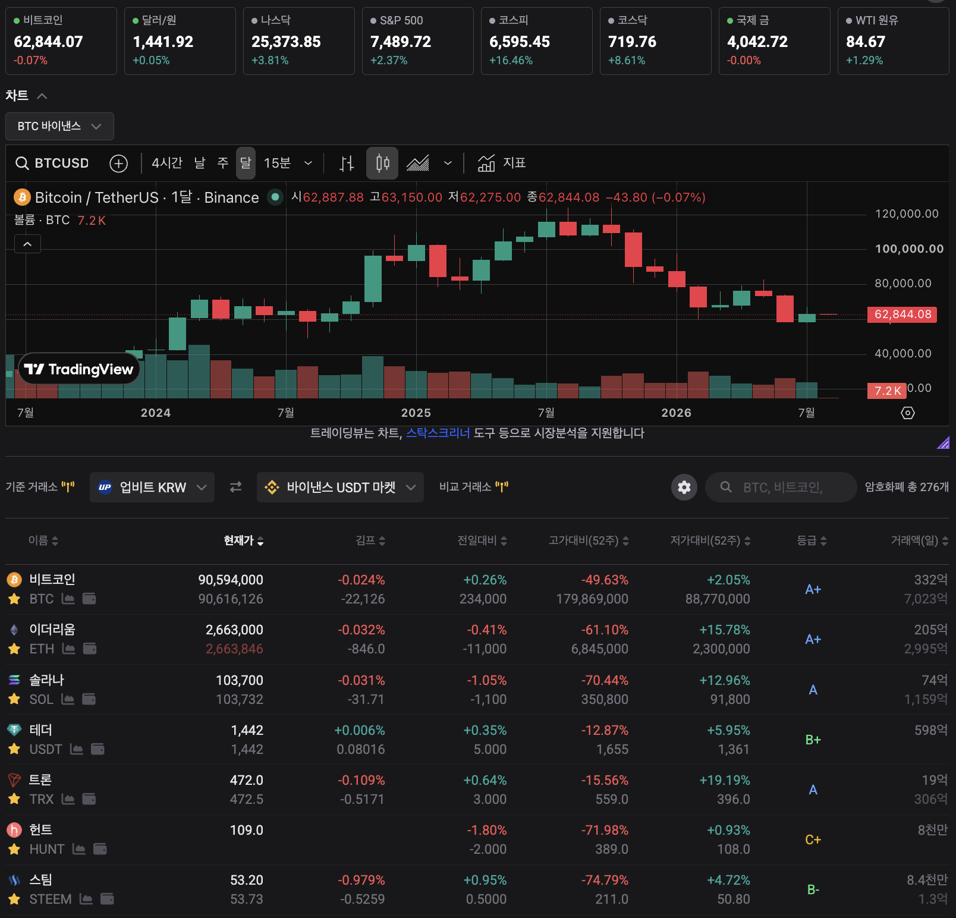This screenshot has width=956, height=918.
Task: Toggle the STEEM favorite star
Action: tap(14, 899)
